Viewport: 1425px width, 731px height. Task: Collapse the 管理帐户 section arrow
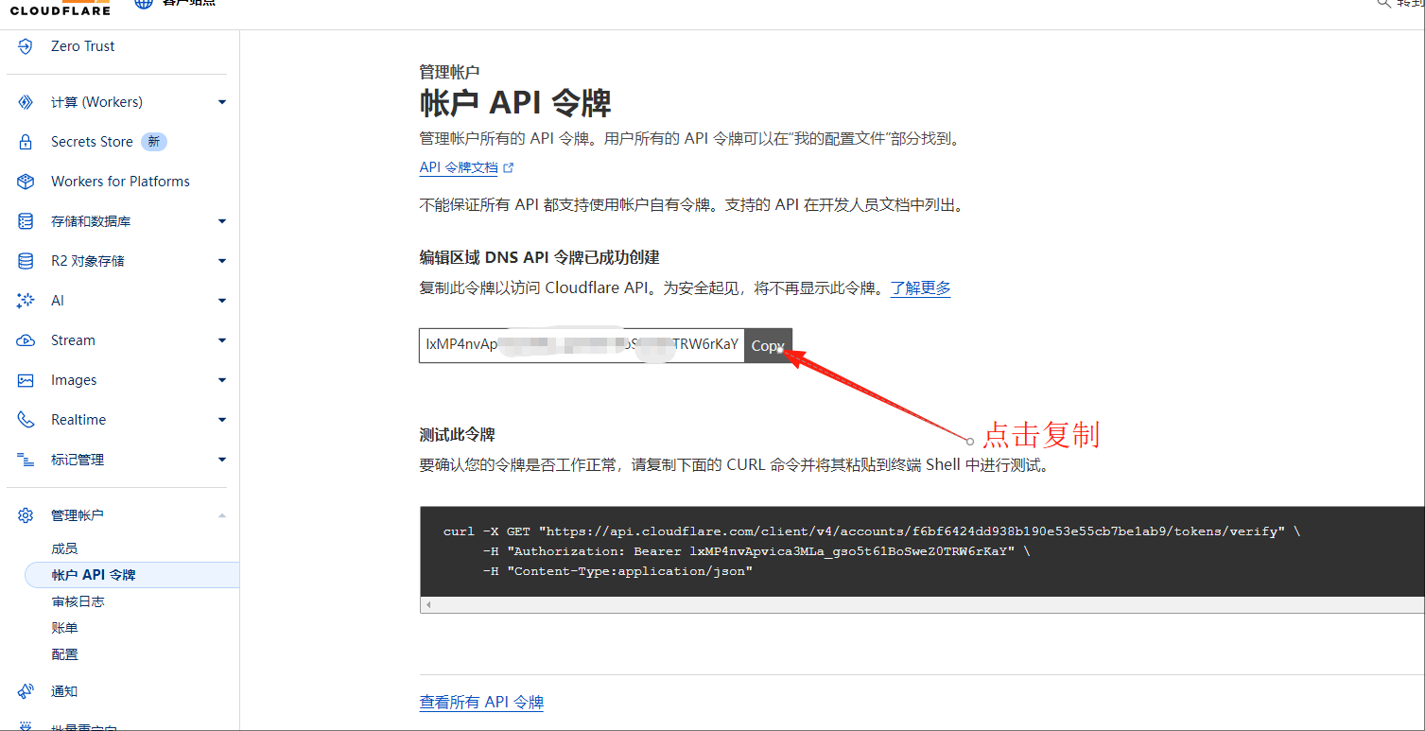pos(222,515)
